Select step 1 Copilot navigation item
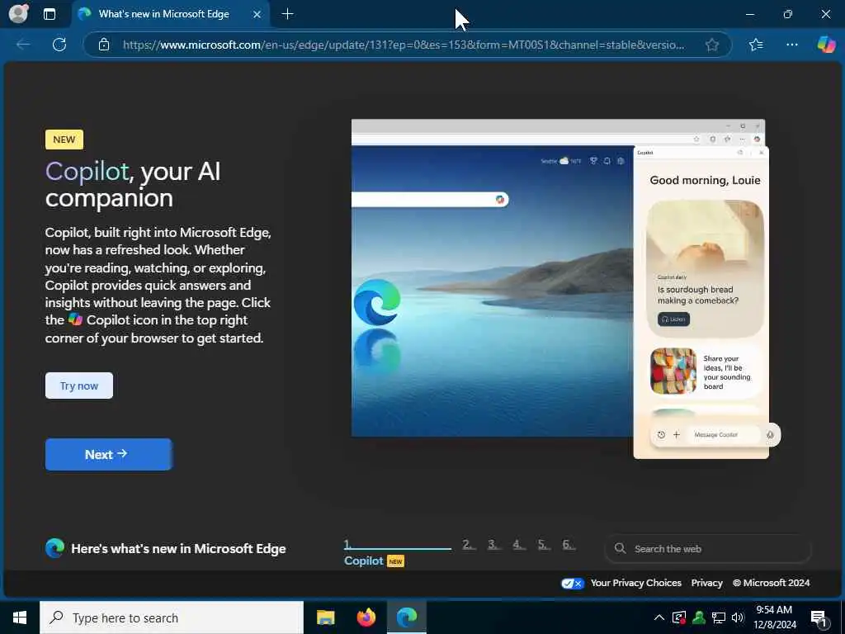Image resolution: width=845 pixels, height=634 pixels. (397, 552)
